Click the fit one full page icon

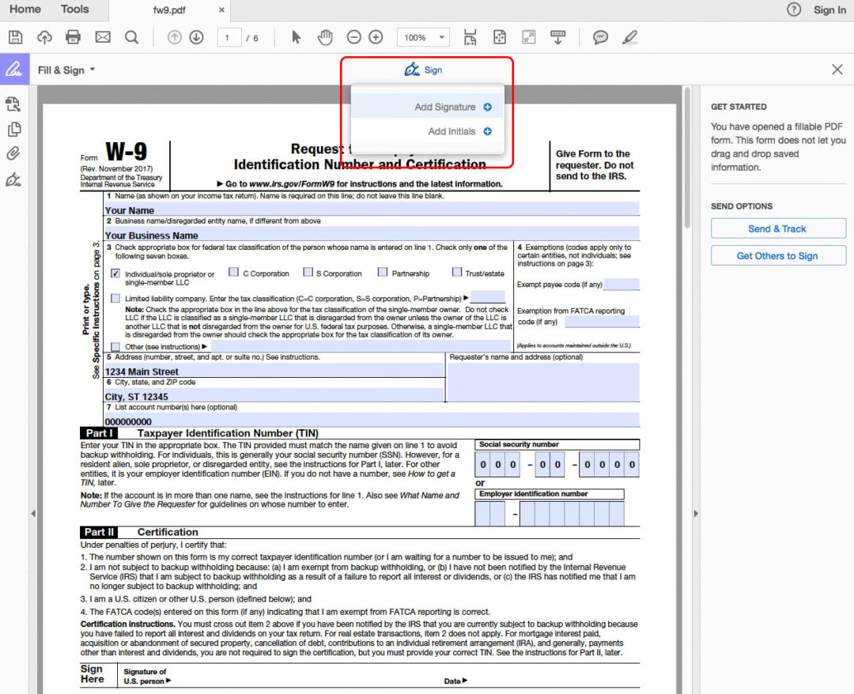point(500,37)
